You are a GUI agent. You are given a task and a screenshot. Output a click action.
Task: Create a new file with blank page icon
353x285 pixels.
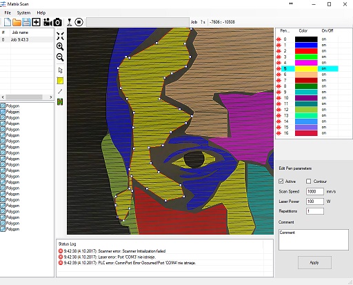click(8, 22)
